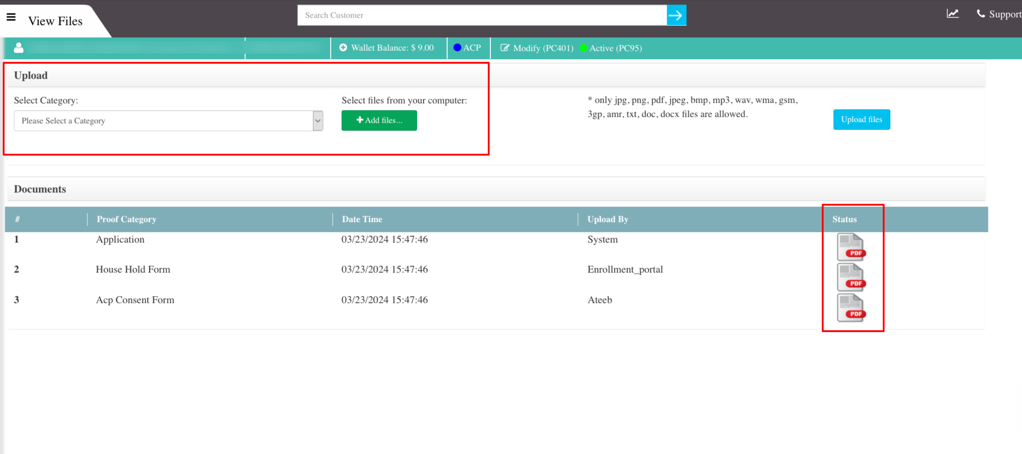Click the Support menu item
Screen dimensions: 1022x454
coord(1004,14)
